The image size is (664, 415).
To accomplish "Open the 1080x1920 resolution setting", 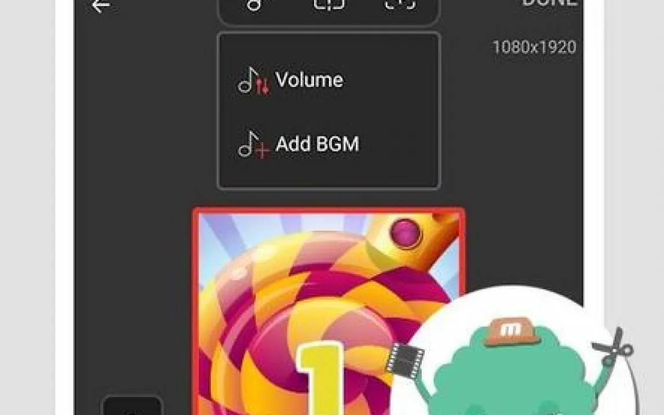I will (534, 47).
